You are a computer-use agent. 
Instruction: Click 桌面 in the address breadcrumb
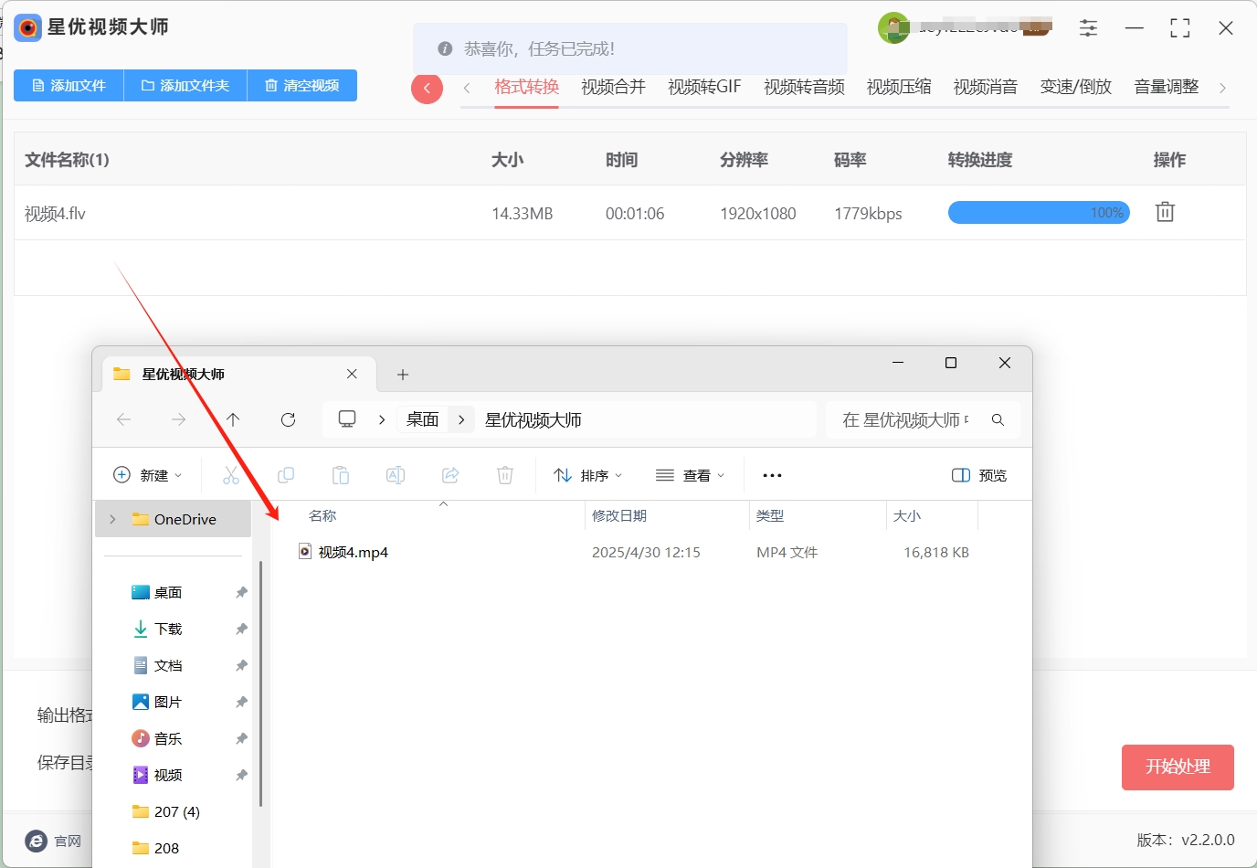click(x=423, y=419)
